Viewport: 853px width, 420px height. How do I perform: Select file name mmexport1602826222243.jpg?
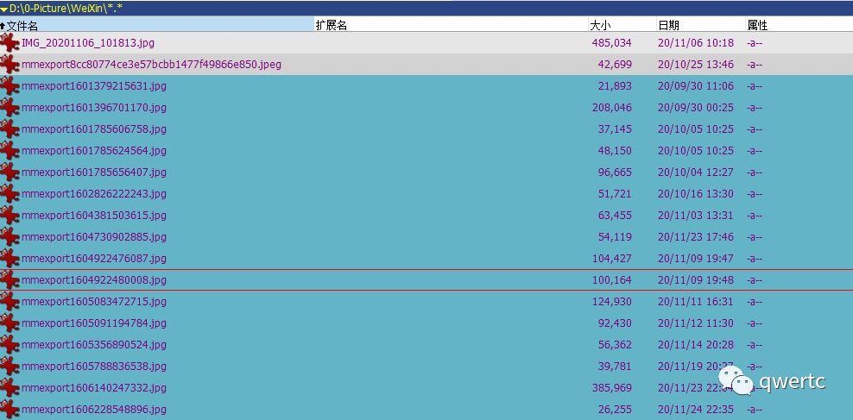[x=94, y=194]
